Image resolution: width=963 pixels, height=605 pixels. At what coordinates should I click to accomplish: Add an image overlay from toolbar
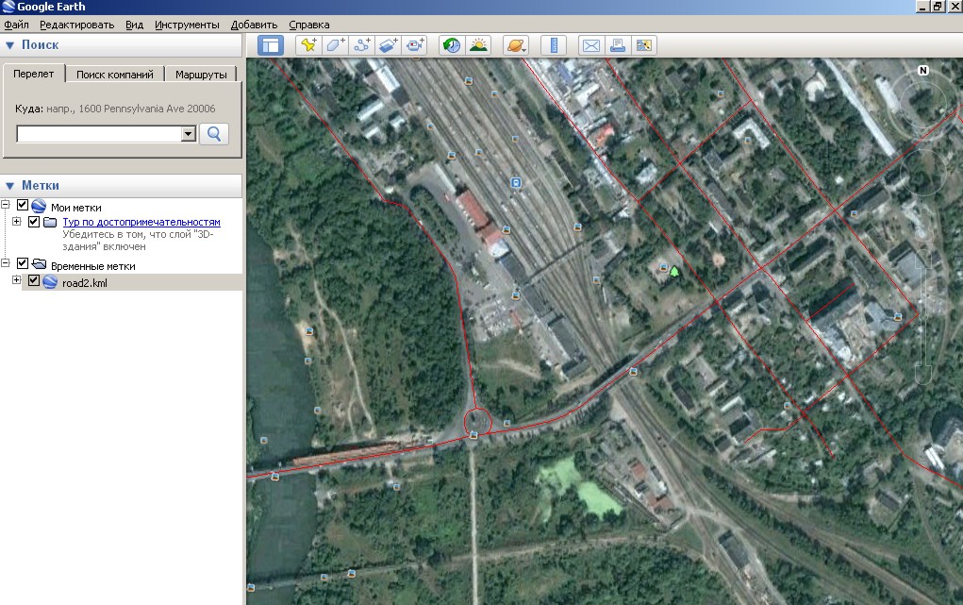(389, 44)
